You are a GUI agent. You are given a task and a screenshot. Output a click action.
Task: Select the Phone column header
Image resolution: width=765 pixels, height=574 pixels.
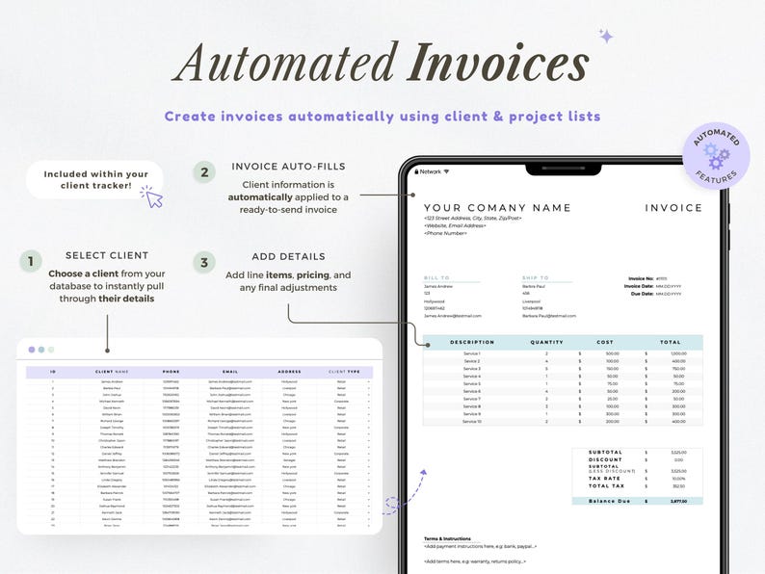click(171, 372)
